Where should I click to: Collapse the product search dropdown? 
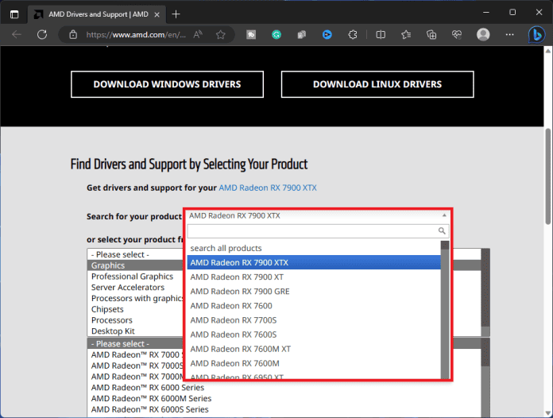(x=444, y=215)
